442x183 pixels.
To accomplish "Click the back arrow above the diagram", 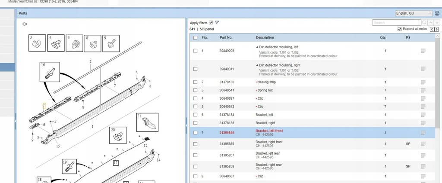I will click(25, 24).
